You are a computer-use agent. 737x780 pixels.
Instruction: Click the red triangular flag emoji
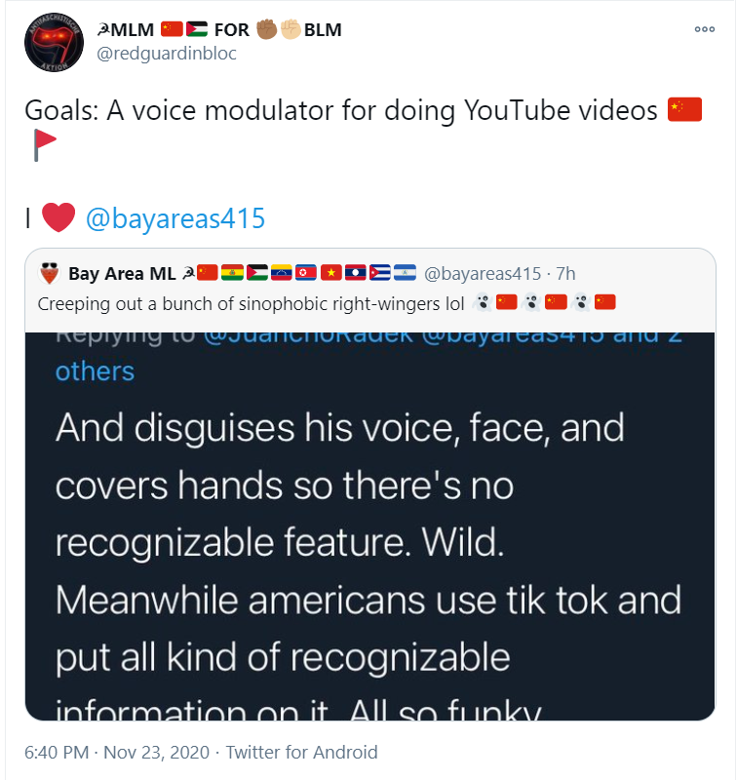(x=44, y=144)
